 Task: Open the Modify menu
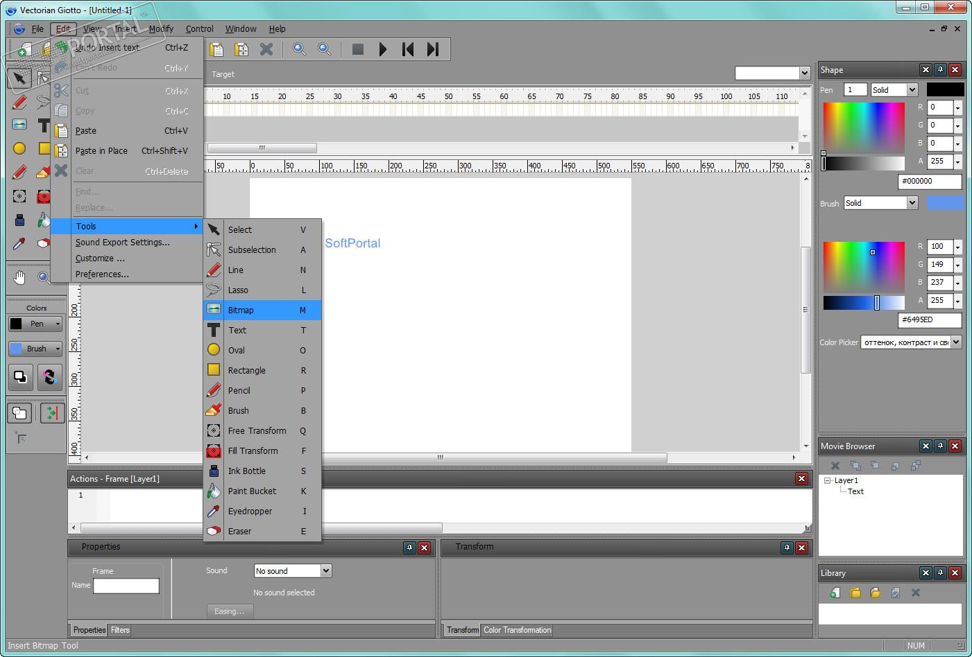click(x=161, y=29)
